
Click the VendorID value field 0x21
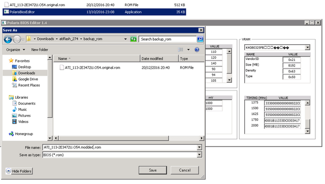(291, 60)
